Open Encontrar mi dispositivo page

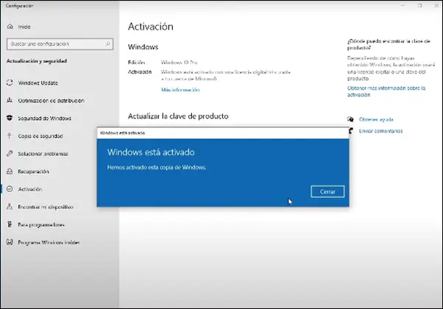click(46, 207)
